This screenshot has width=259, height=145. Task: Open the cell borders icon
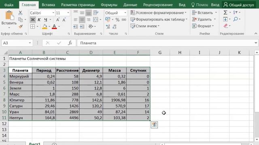pyautogui.click(x=32, y=27)
